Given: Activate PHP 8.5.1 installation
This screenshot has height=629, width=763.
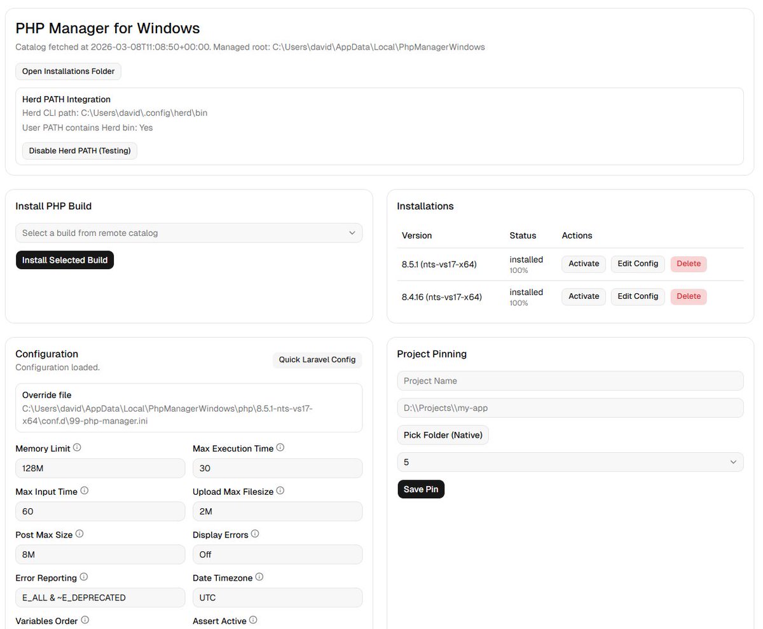Looking at the screenshot, I should [x=584, y=263].
